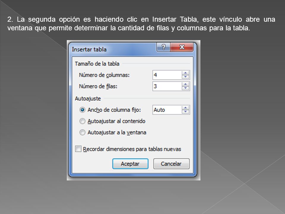
Task: Increase Número de filas with up arrow
Action: [x=185, y=84]
